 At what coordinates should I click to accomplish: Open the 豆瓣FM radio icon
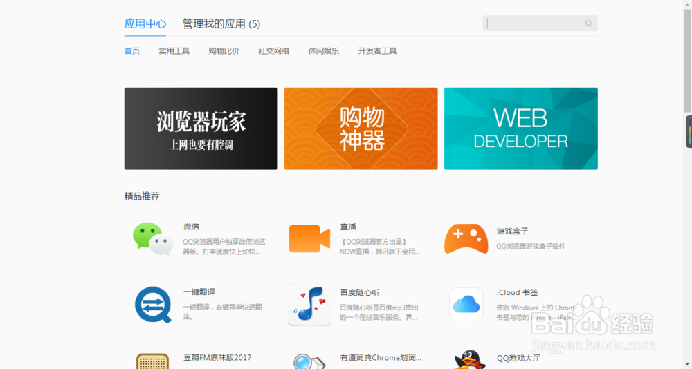[x=152, y=361]
